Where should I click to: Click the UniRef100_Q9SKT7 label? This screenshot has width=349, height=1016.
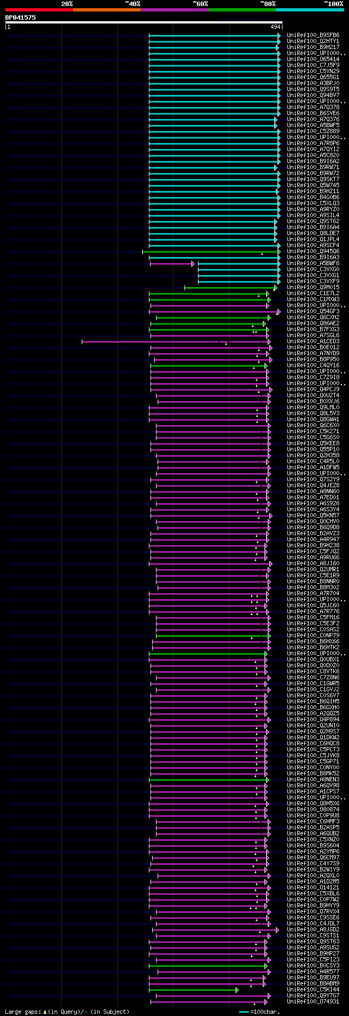click(x=313, y=180)
